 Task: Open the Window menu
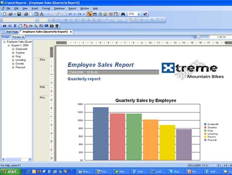pyautogui.click(x=84, y=9)
